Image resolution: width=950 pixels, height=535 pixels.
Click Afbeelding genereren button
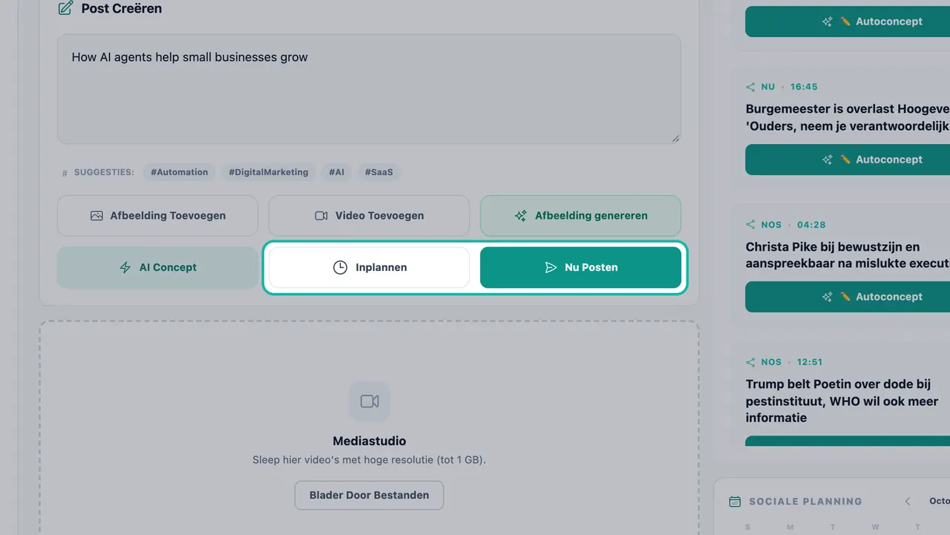(x=580, y=216)
